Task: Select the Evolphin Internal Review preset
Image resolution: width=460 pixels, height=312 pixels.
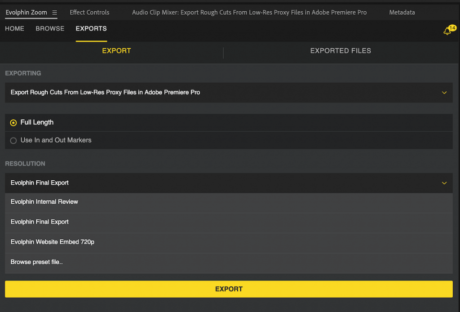Action: (x=44, y=201)
